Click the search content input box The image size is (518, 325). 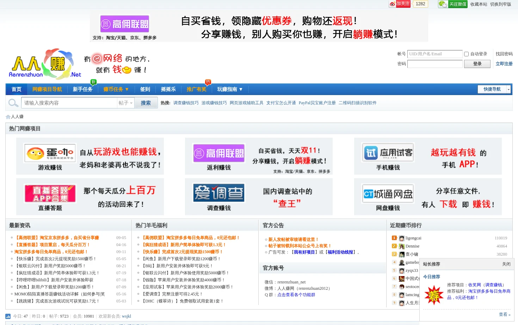coord(69,103)
